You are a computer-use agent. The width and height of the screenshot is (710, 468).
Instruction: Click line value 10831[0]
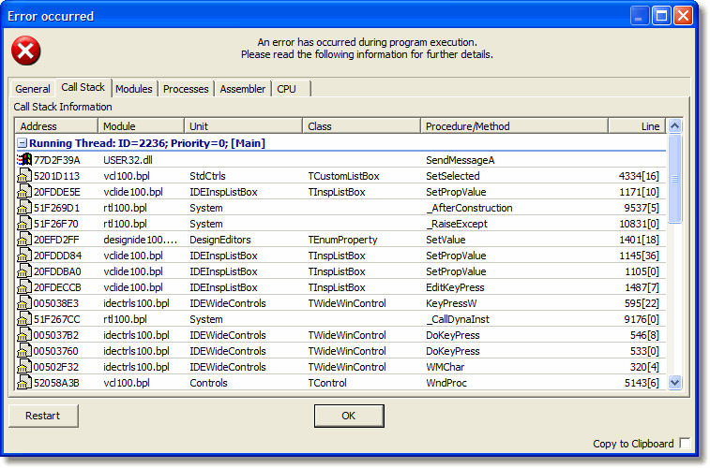click(639, 224)
